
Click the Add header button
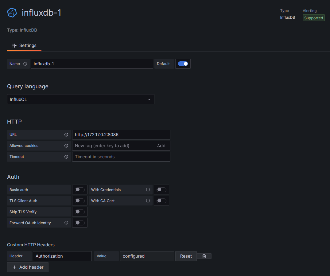28,267
